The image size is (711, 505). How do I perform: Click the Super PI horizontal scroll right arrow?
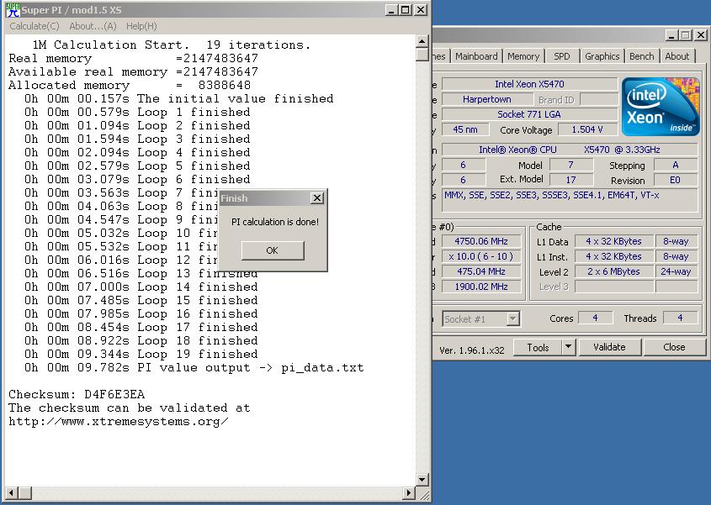tap(409, 492)
